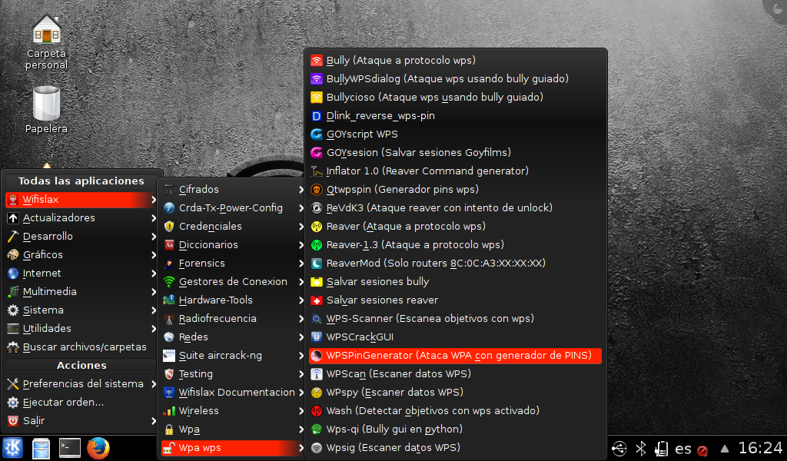This screenshot has width=787, height=461.
Task: Launch BullyWPSdialog
Action: tap(455, 79)
